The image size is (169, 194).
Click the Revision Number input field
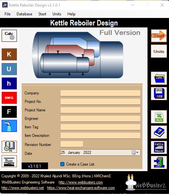coord(72,144)
